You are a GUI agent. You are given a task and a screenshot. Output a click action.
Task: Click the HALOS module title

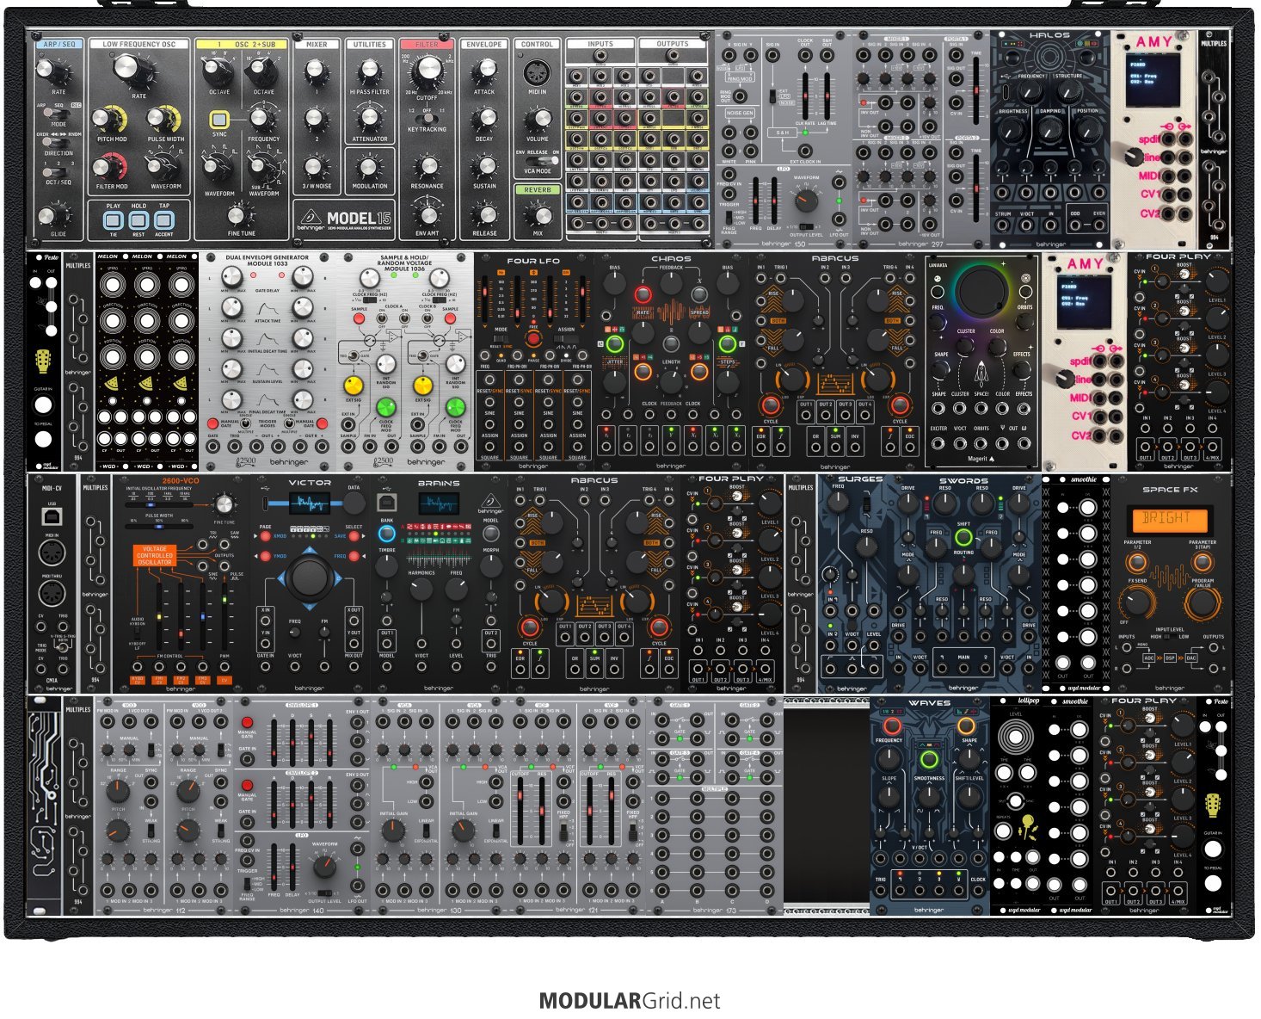tap(1050, 36)
